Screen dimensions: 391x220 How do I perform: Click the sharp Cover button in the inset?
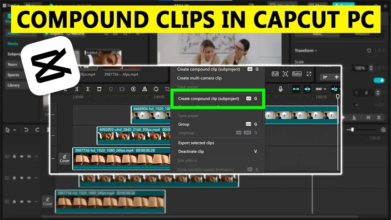click(x=65, y=158)
